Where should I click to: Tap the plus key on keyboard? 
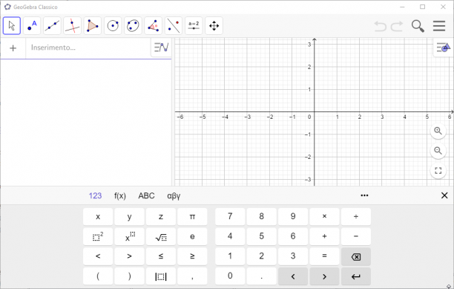[x=324, y=236]
